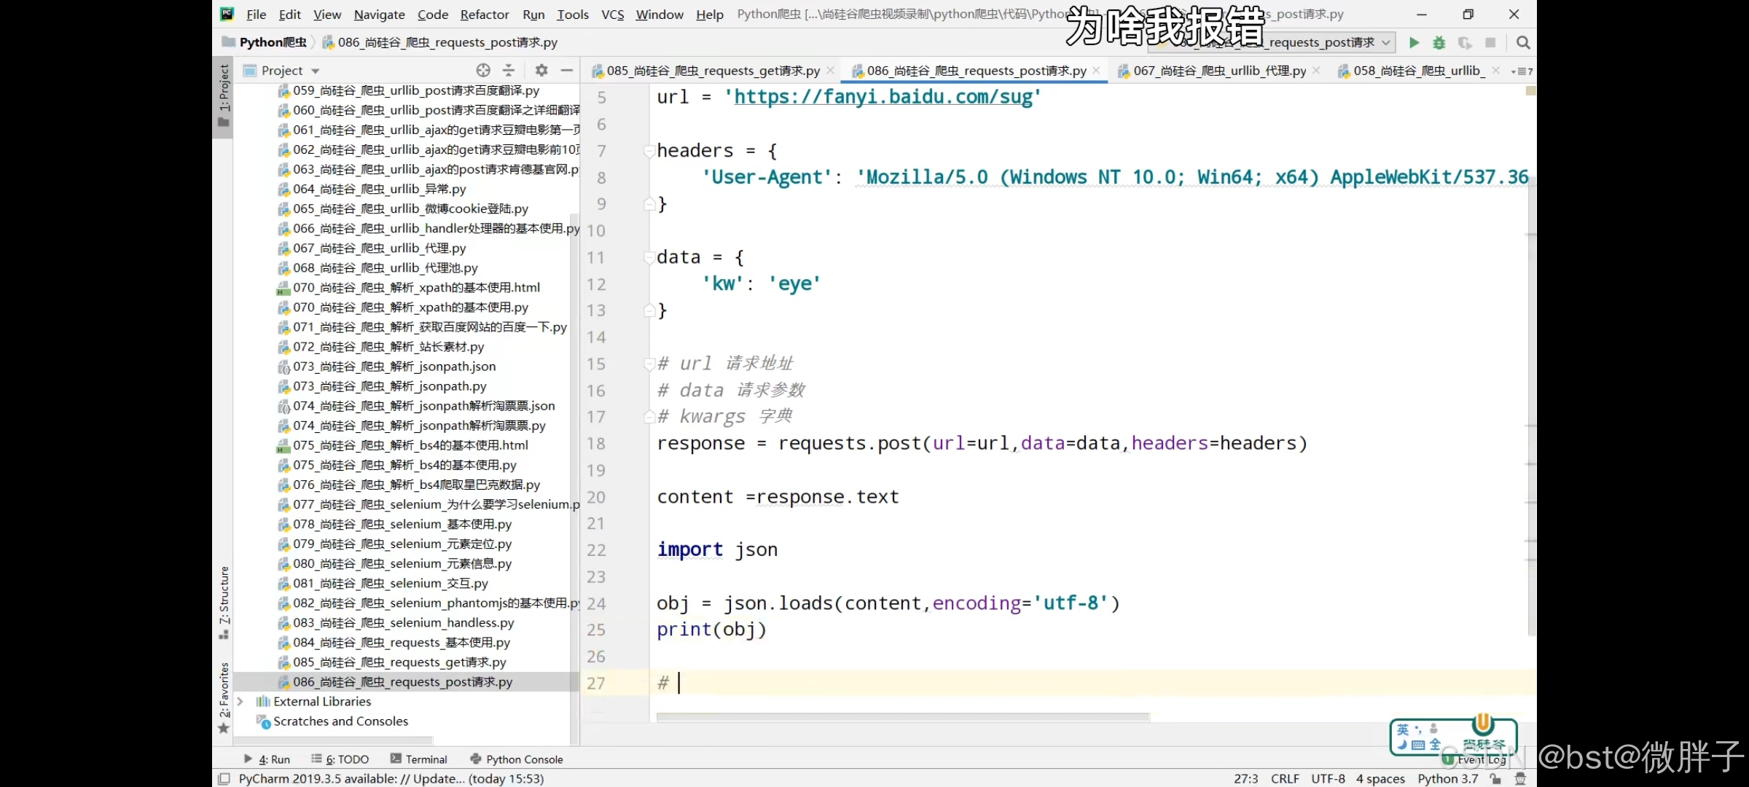The width and height of the screenshot is (1749, 787).
Task: Open 068 urllib_代理池.py file
Action: (x=377, y=268)
